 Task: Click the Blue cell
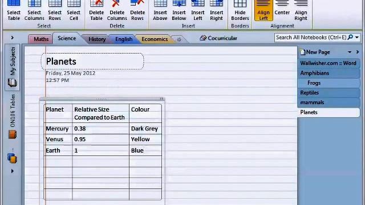click(x=145, y=150)
